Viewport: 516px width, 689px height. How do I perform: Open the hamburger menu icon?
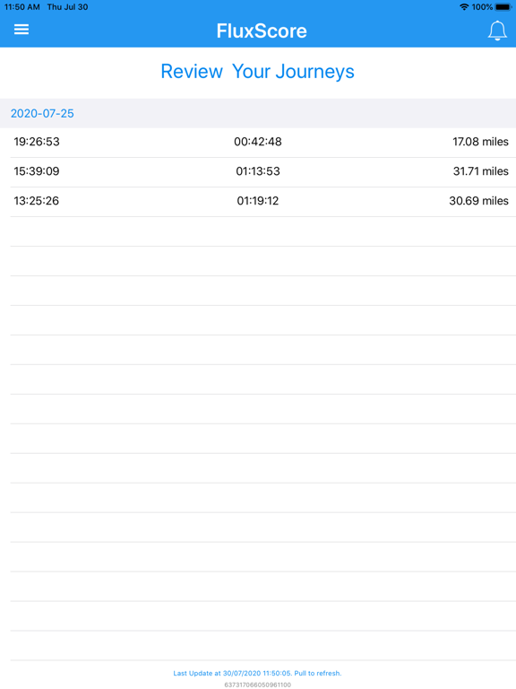point(21,30)
